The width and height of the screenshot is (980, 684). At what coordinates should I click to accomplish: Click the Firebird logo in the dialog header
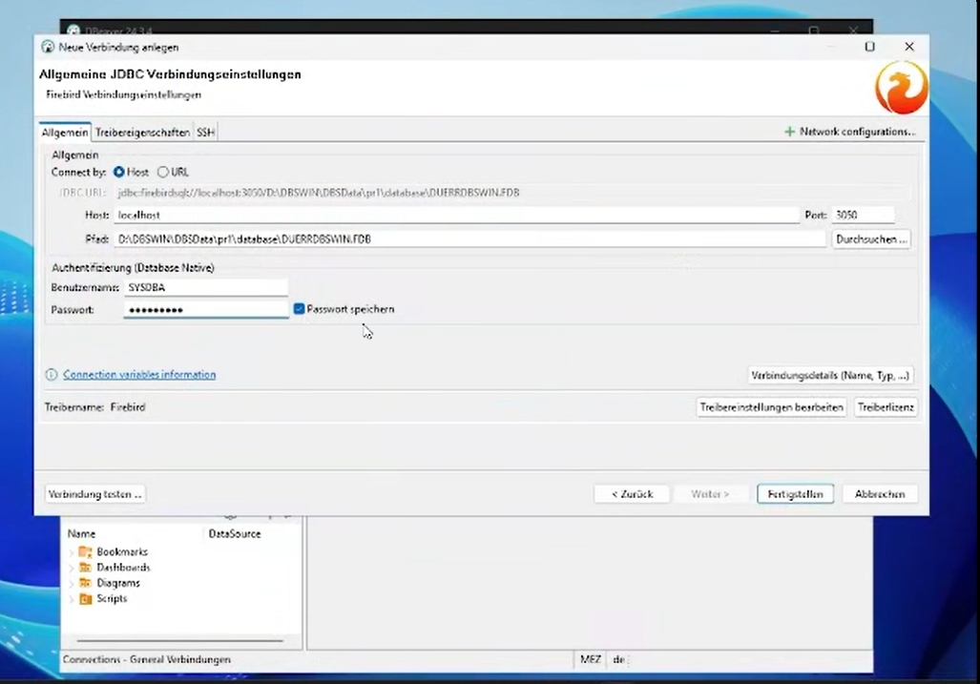[x=900, y=86]
